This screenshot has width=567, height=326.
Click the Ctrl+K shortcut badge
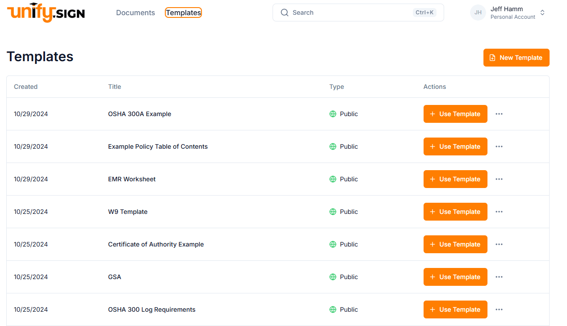point(424,13)
